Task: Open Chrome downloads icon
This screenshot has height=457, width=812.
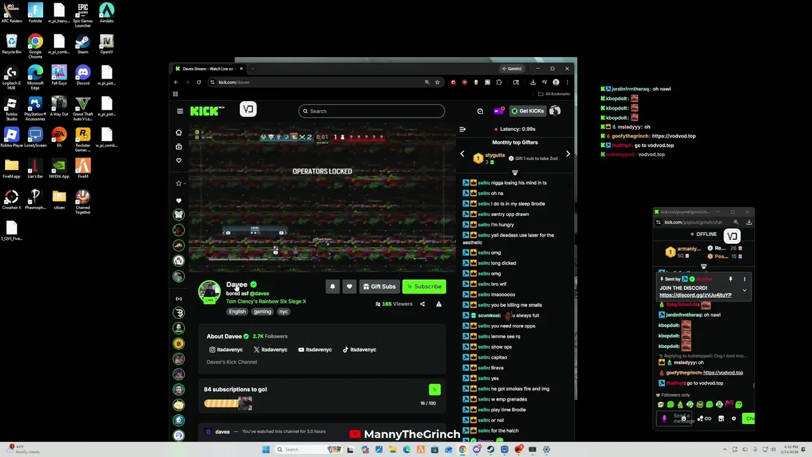Action: [533, 82]
